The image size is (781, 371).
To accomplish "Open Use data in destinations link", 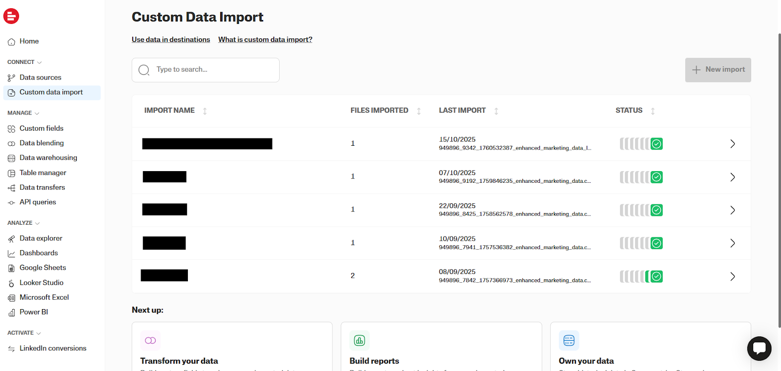I will [171, 39].
